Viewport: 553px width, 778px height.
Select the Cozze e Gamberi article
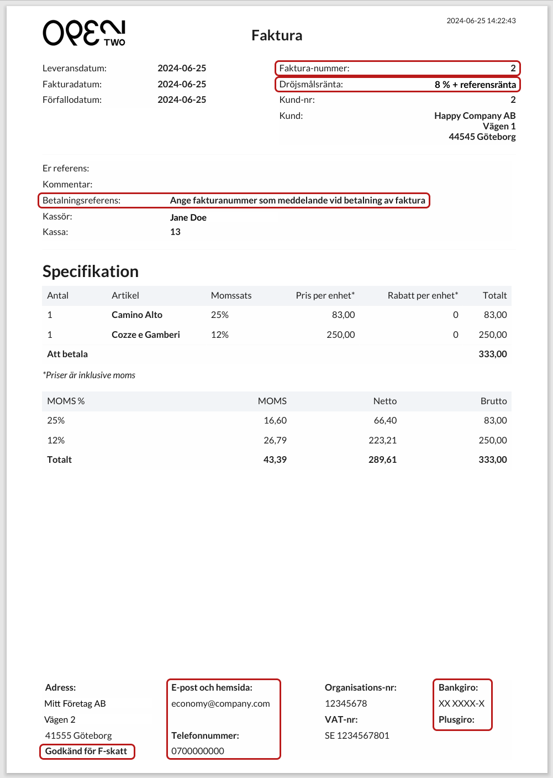point(146,335)
